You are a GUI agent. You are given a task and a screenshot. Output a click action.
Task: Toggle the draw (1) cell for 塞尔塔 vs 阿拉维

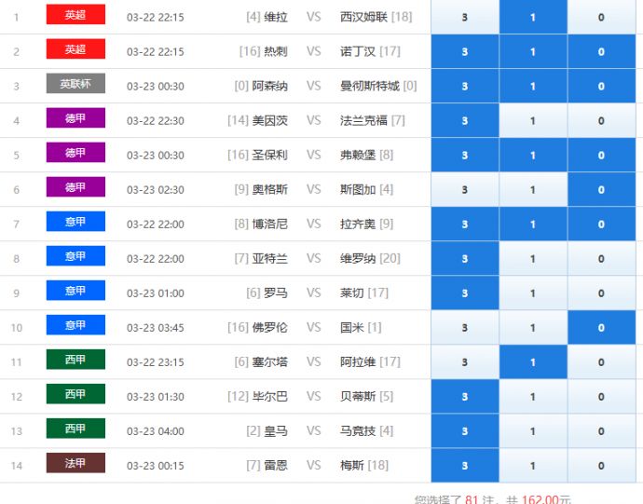click(x=532, y=362)
